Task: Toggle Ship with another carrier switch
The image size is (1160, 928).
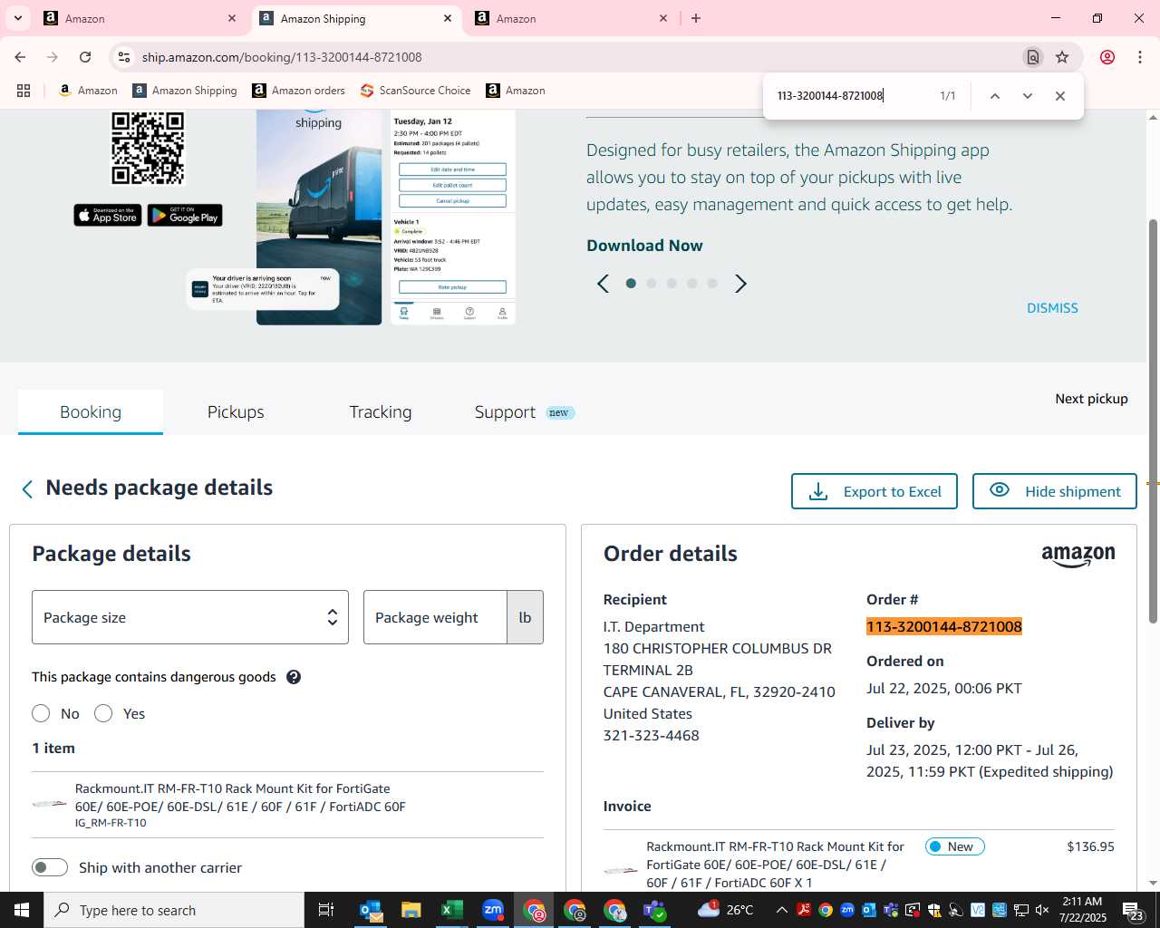Action: click(50, 867)
